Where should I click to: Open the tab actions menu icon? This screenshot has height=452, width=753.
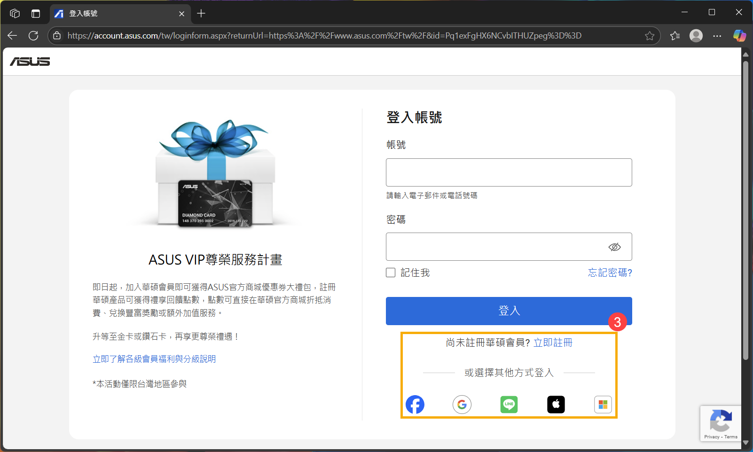coord(36,14)
